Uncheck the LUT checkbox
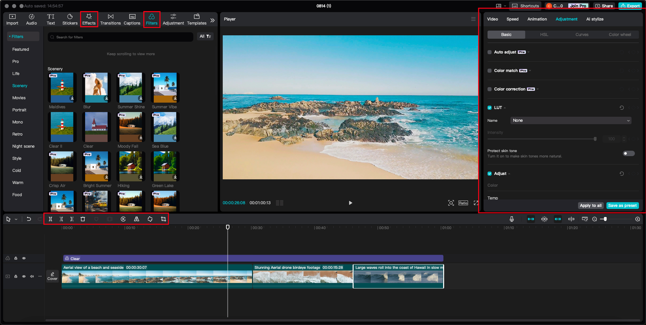This screenshot has height=325, width=646. (490, 107)
